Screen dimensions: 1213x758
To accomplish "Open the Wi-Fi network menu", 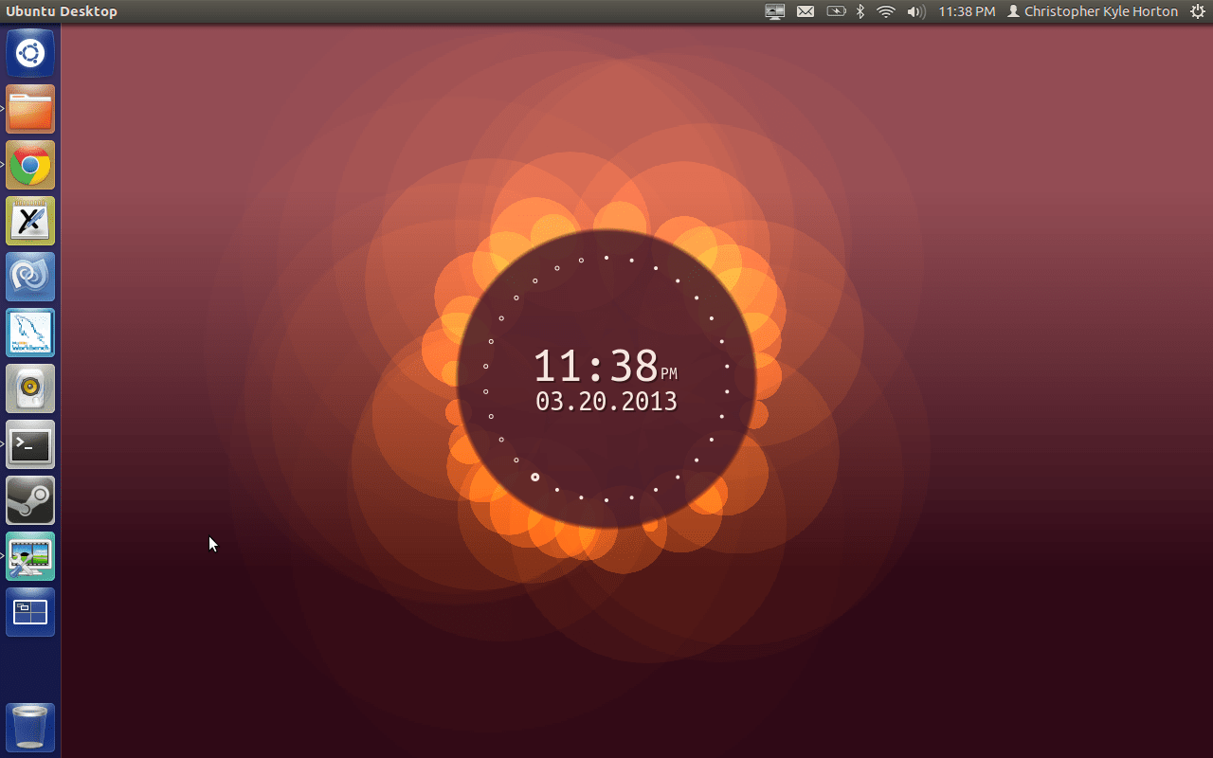I will coord(886,11).
